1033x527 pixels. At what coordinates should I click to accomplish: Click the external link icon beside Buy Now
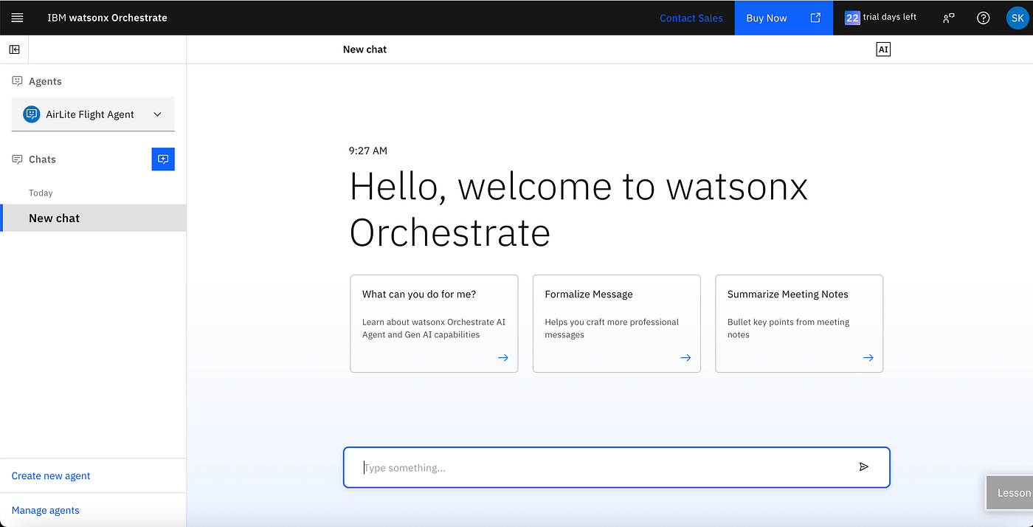pos(815,18)
